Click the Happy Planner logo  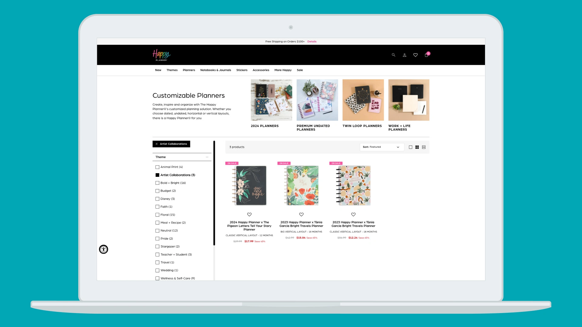click(161, 55)
